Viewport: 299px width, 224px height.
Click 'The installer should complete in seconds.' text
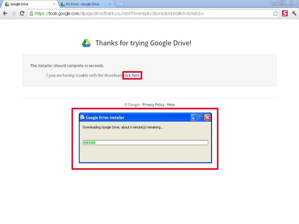pyautogui.click(x=67, y=66)
